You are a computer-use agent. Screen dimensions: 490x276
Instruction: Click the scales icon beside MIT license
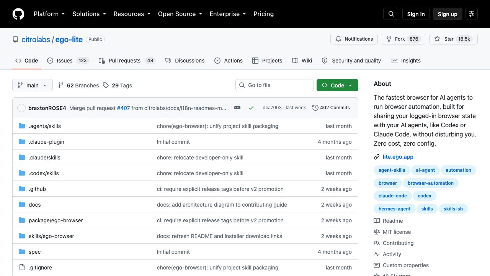pyautogui.click(x=377, y=232)
